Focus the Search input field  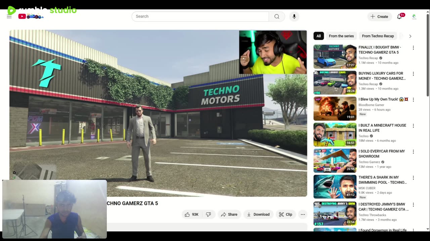pyautogui.click(x=200, y=16)
